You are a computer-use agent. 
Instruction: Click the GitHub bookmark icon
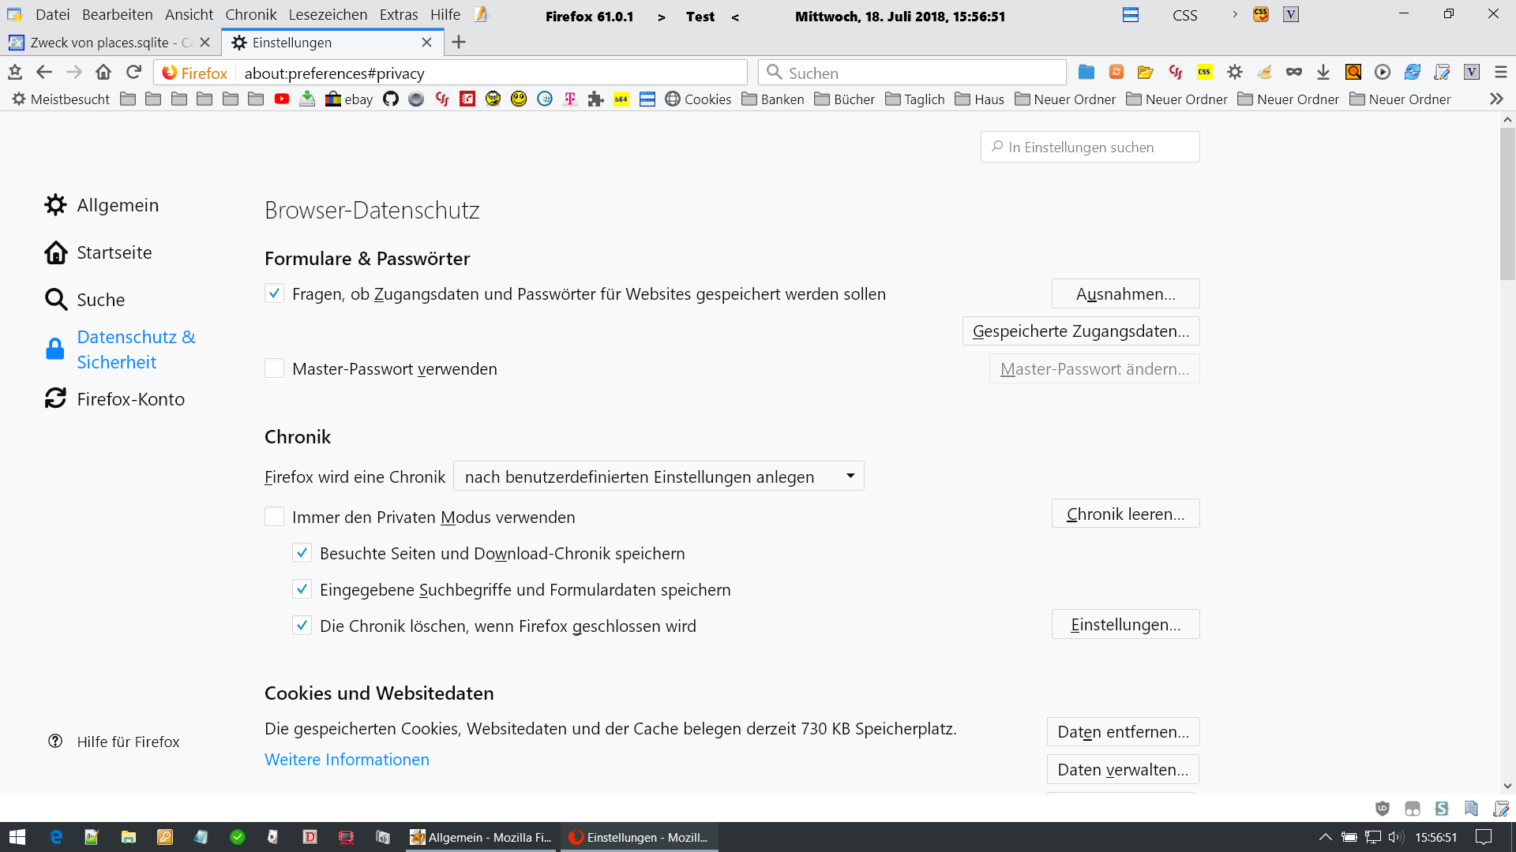pos(391,99)
